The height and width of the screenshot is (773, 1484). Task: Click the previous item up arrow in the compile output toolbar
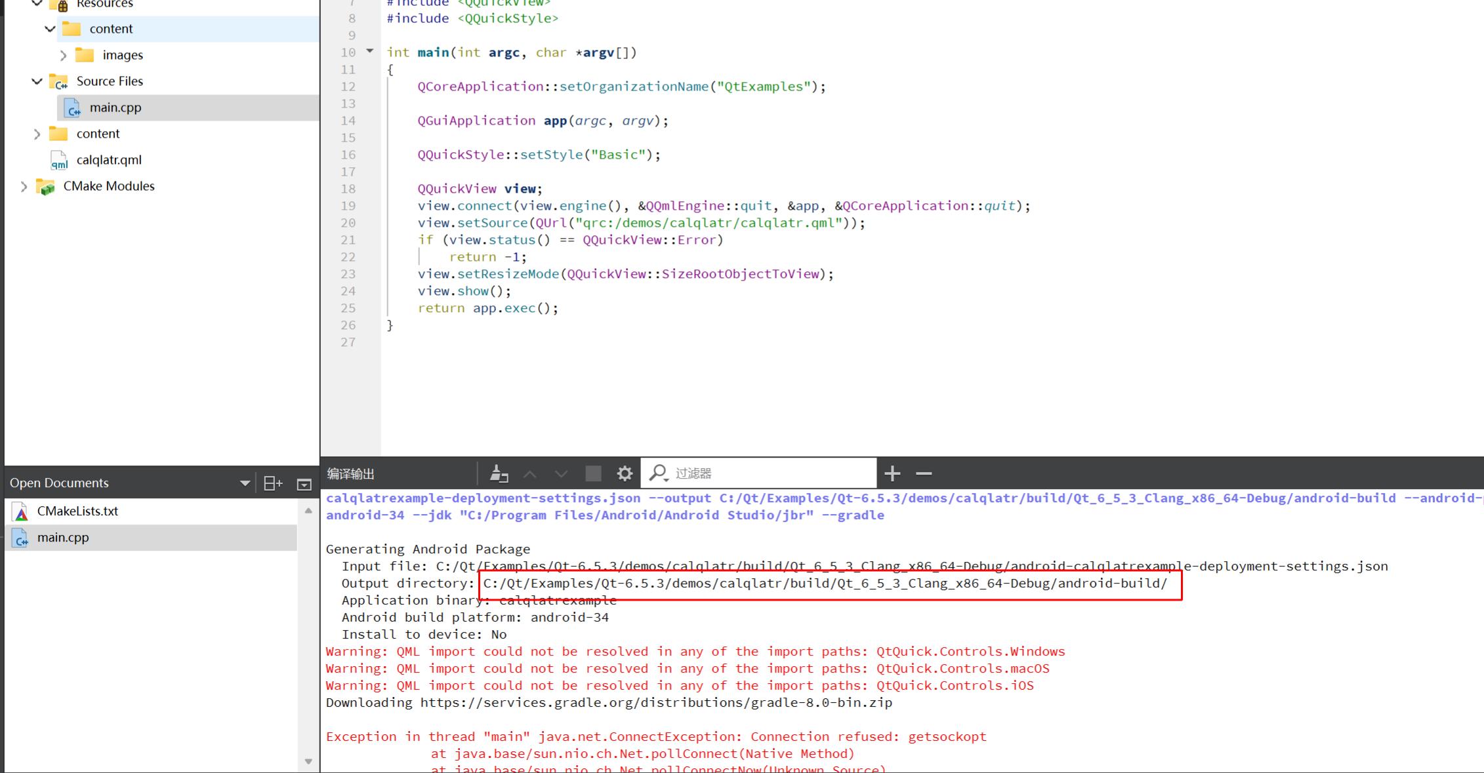pyautogui.click(x=530, y=473)
